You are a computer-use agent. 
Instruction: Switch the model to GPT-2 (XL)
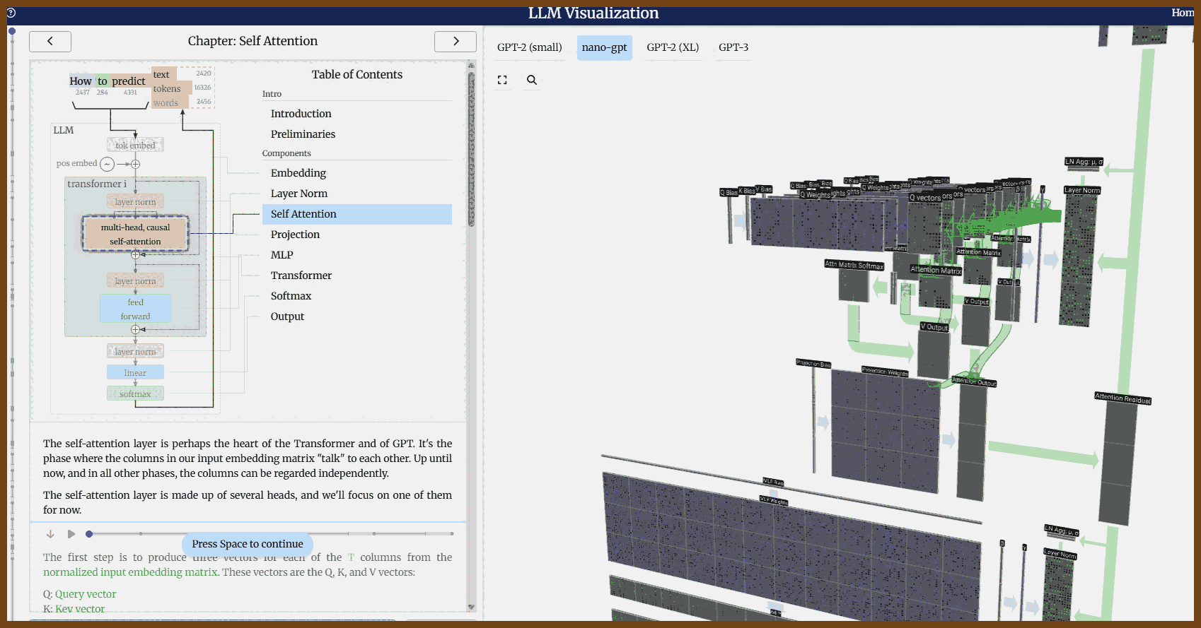(672, 47)
